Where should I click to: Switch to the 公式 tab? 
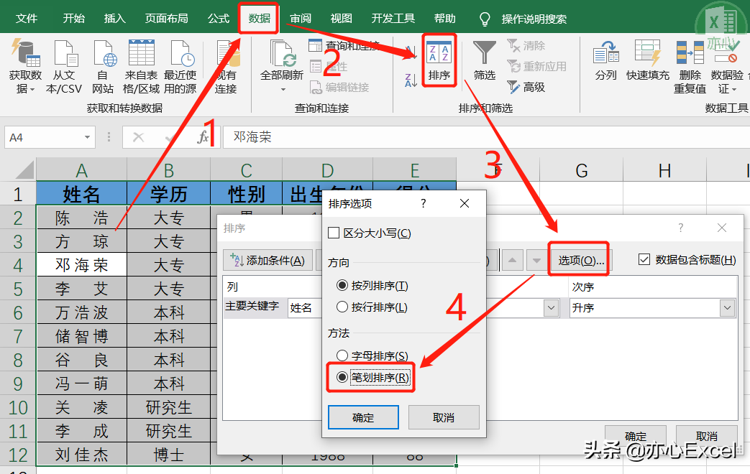click(x=219, y=19)
